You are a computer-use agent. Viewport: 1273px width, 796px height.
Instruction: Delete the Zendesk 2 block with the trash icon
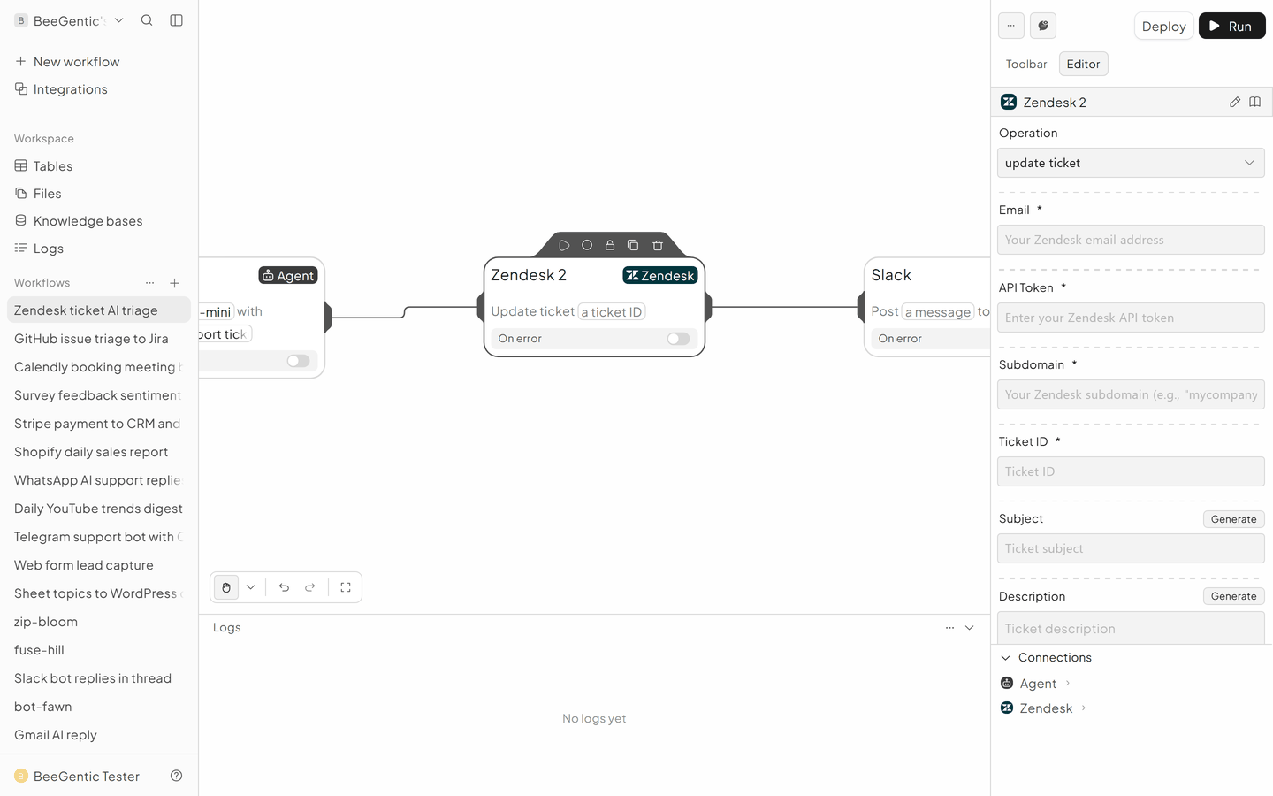pos(658,245)
